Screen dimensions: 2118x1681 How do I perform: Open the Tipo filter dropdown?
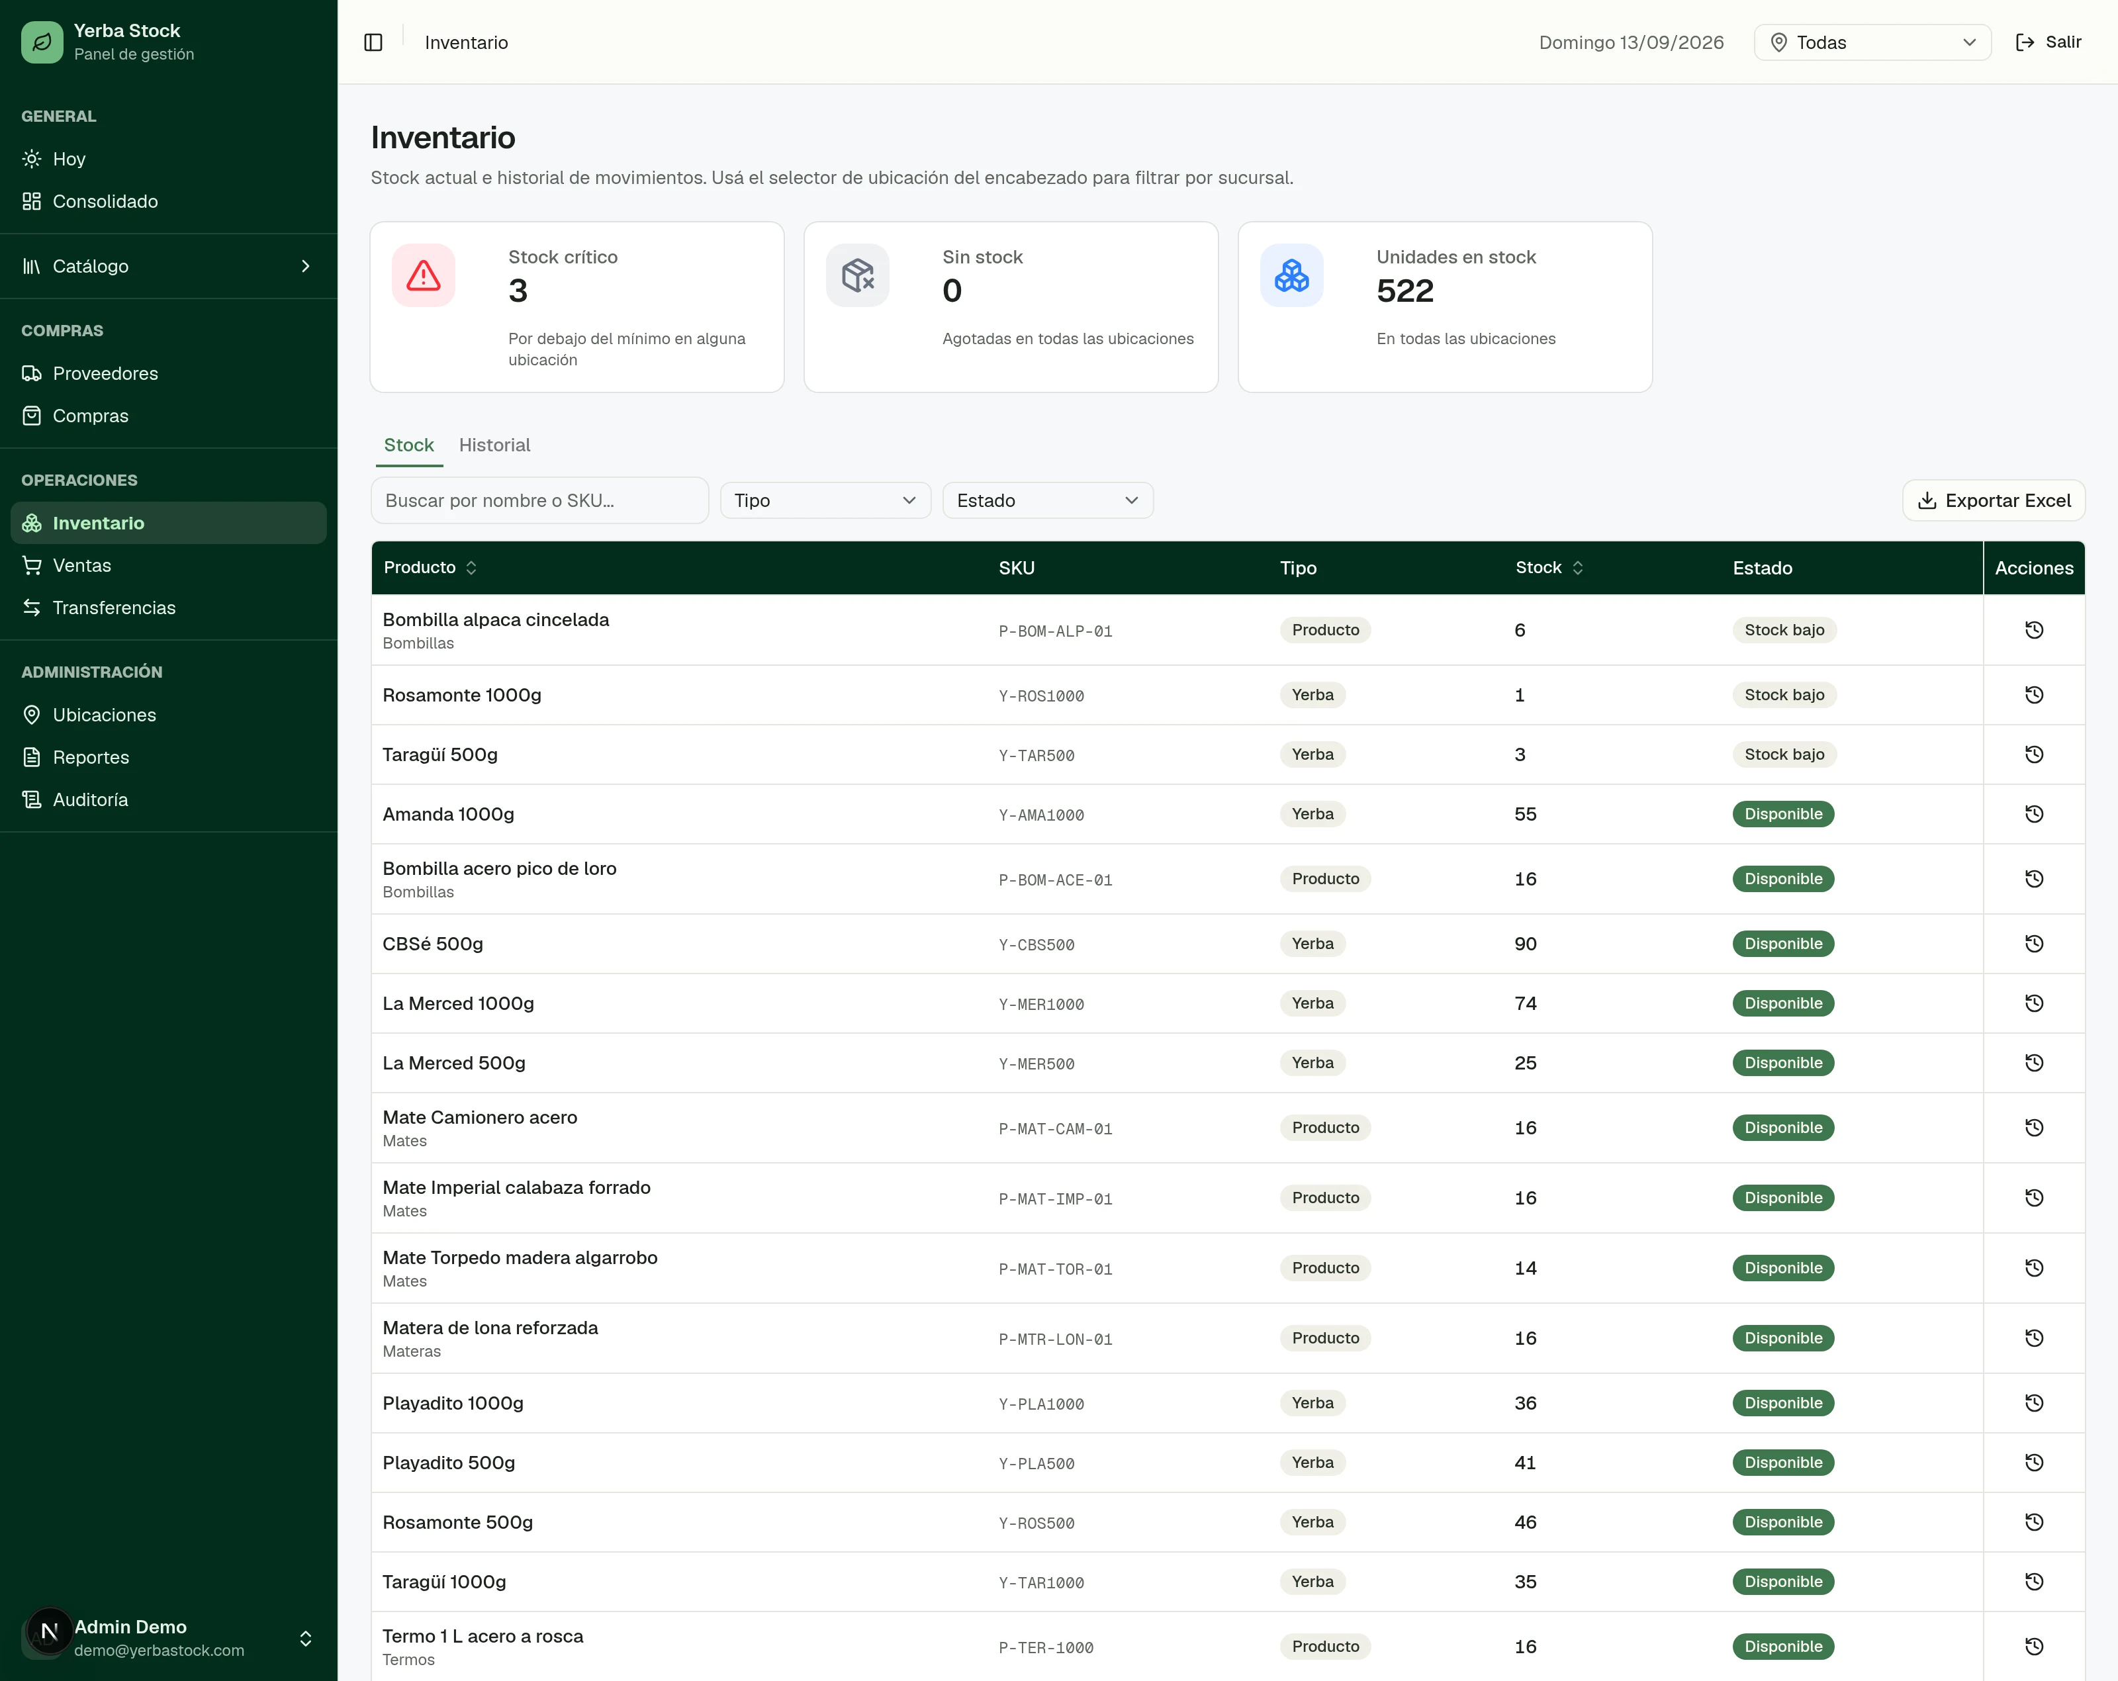[825, 500]
